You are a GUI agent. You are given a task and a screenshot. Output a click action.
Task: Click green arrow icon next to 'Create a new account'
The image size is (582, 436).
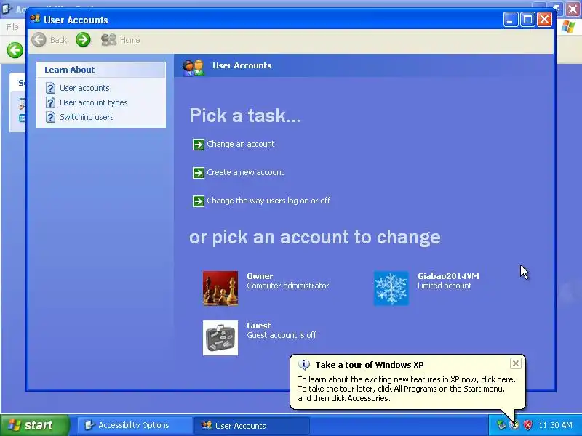[198, 173]
